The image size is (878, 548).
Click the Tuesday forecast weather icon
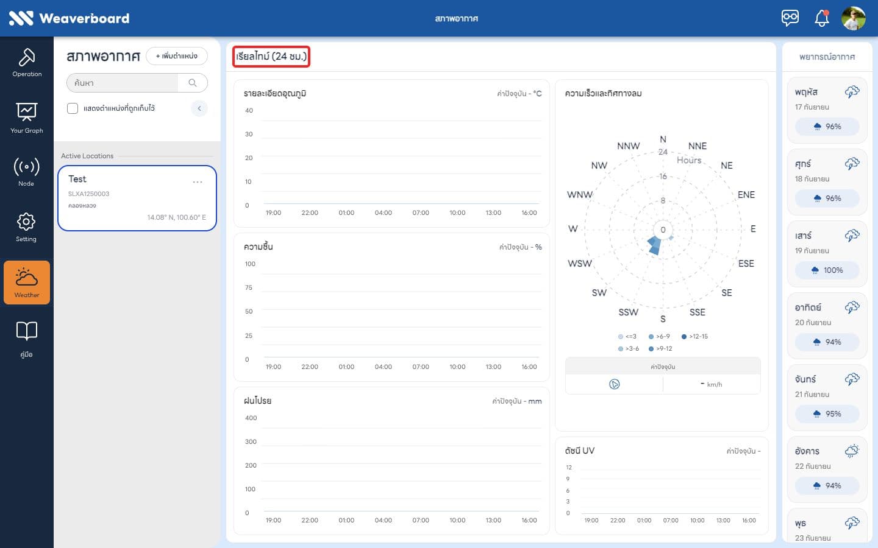click(x=852, y=451)
